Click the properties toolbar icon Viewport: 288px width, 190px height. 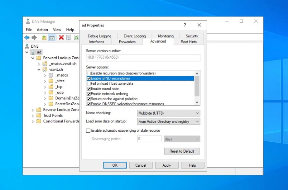pyautogui.click(x=69, y=37)
